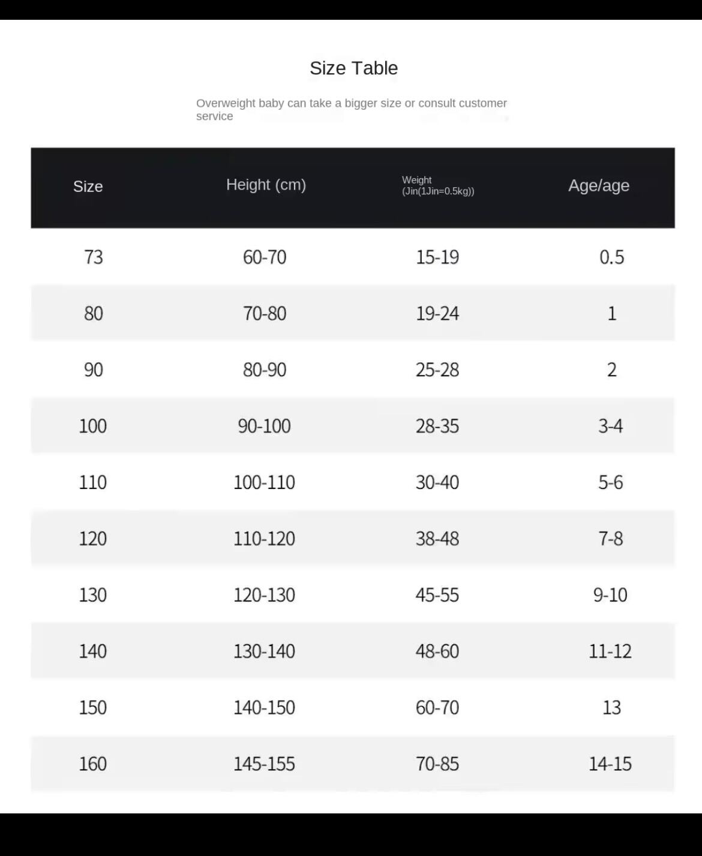Click the Weight (Jin) column header

(437, 185)
